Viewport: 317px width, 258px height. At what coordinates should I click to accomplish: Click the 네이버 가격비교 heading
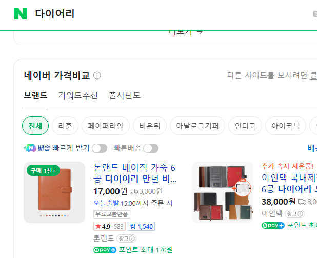click(56, 75)
